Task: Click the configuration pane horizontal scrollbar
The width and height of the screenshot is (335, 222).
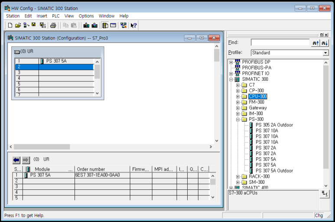Action: (42, 147)
